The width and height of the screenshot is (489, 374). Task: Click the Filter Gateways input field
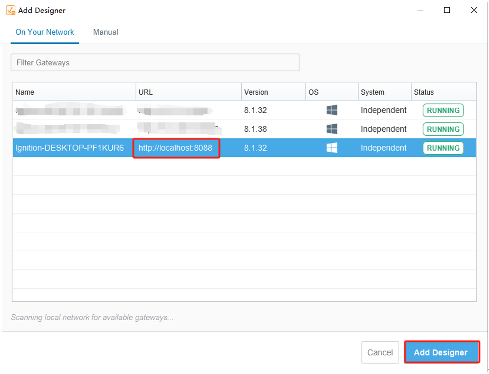click(155, 62)
